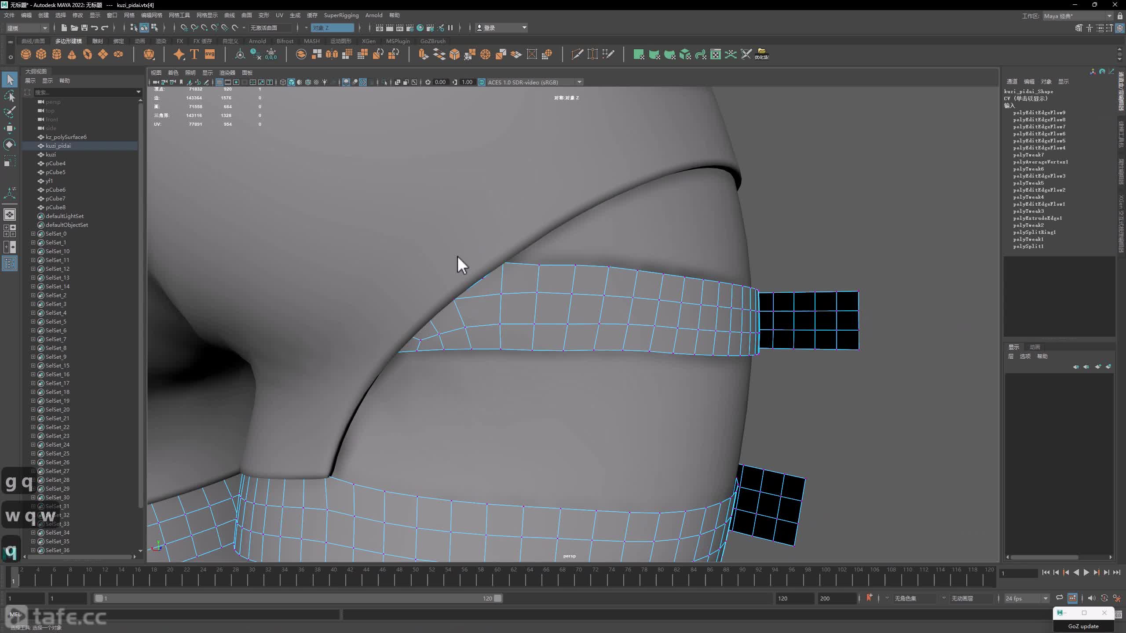Screen dimensions: 1126x633
Task: Click the open scene folder icon
Action: click(x=74, y=28)
